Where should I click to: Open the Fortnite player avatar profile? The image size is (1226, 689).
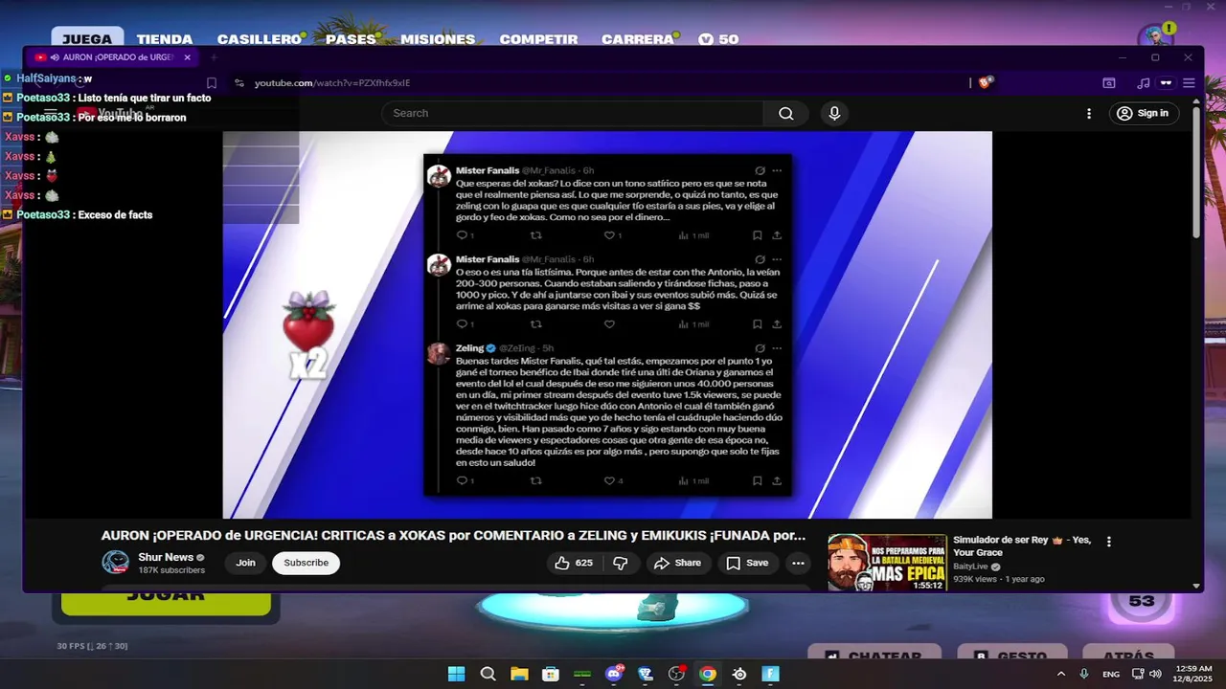point(1155,35)
